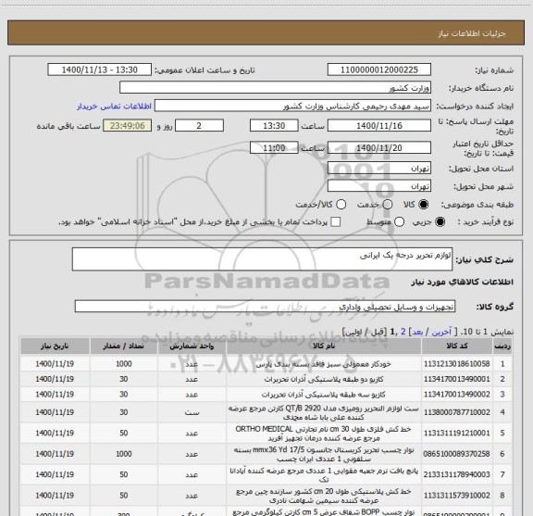Viewport: 533px width, 516px height.
Task: Open page 2 of the items list
Action: tap(403, 332)
